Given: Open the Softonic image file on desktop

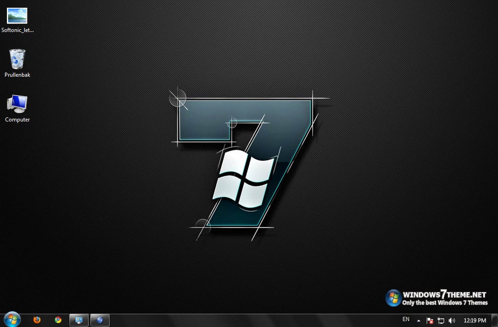Looking at the screenshot, I should point(17,16).
